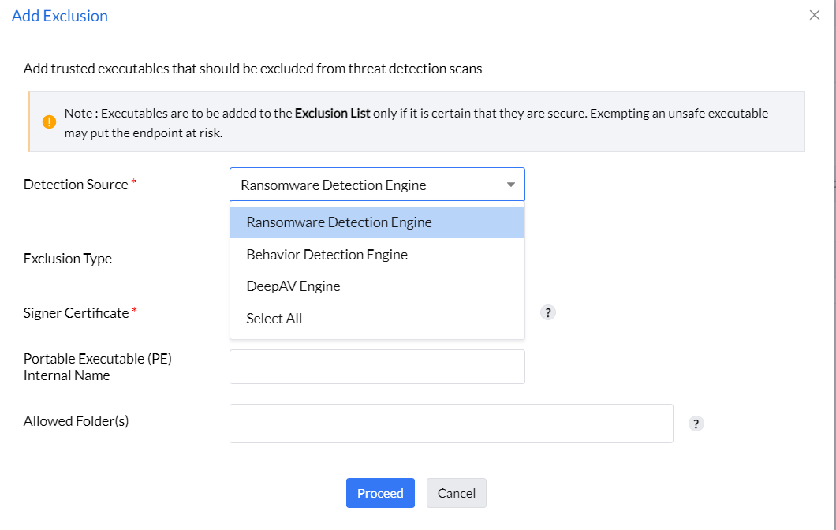Viewport: 836px width, 530px height.
Task: Open help icon beside Signer Certificate
Action: point(548,312)
